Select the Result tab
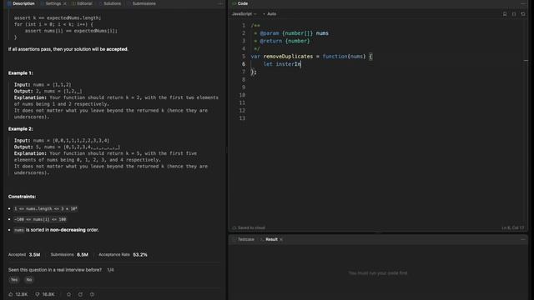 (x=269, y=239)
